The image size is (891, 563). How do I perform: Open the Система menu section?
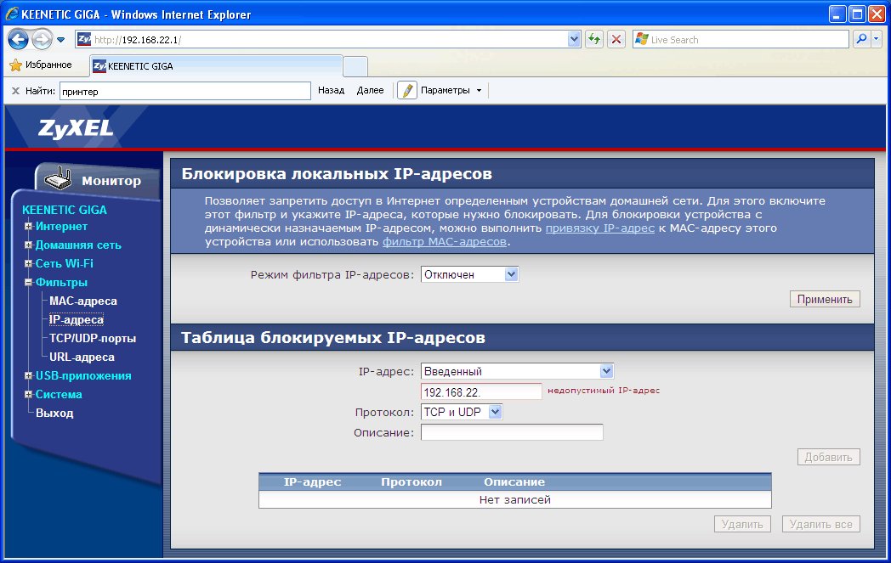click(x=59, y=395)
